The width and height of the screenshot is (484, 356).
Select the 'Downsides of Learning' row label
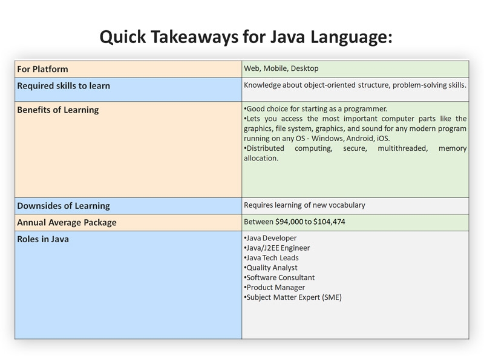(64, 205)
